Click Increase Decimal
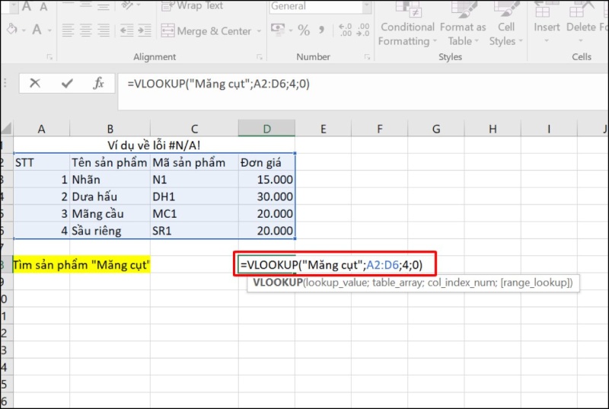This screenshot has width=609, height=409. pos(346,30)
